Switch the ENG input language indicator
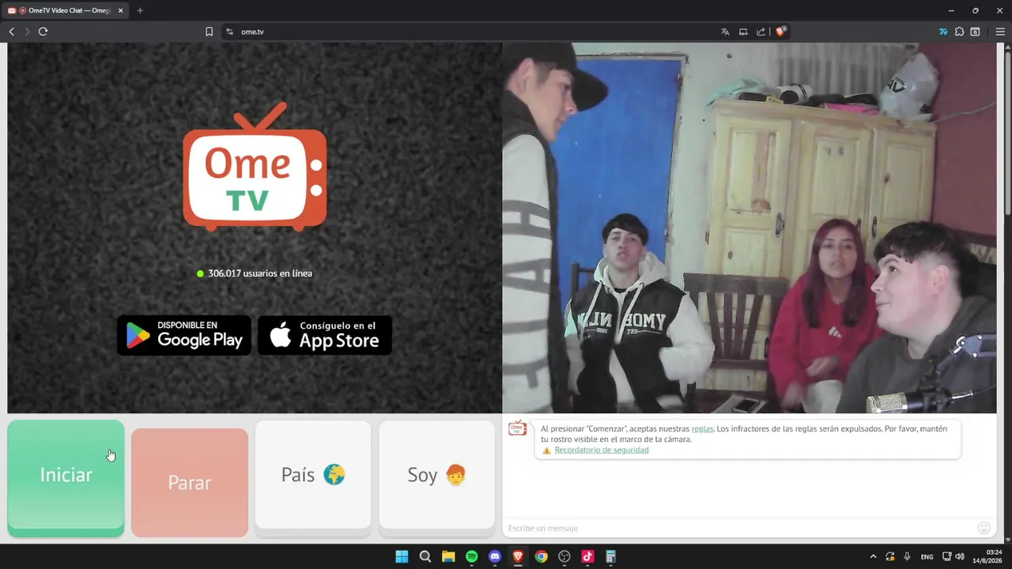This screenshot has width=1012, height=569. (927, 556)
